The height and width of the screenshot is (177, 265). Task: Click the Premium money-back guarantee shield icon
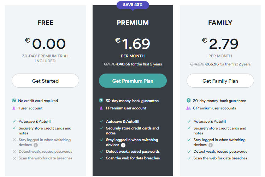[x=101, y=101]
